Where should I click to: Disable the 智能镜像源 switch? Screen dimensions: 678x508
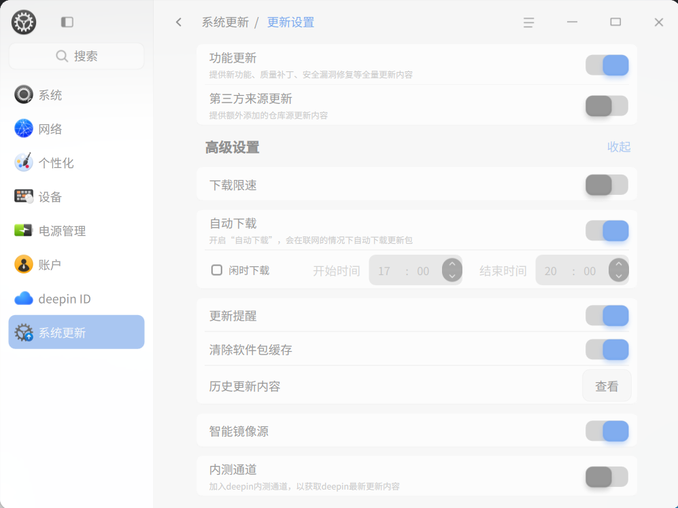click(x=607, y=431)
